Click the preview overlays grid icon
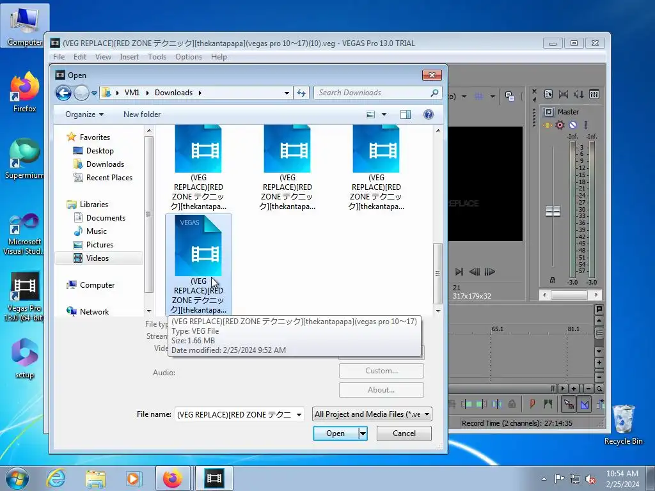 [x=478, y=97]
